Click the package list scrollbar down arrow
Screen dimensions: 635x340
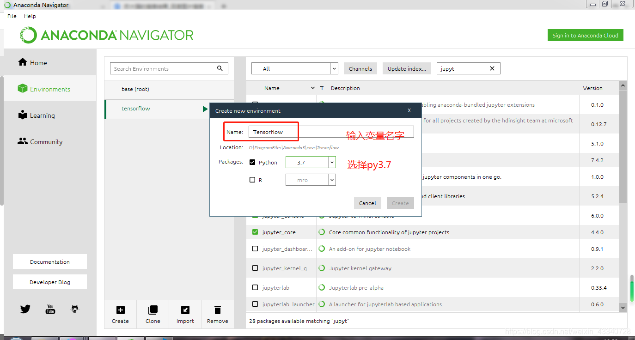coord(623,307)
